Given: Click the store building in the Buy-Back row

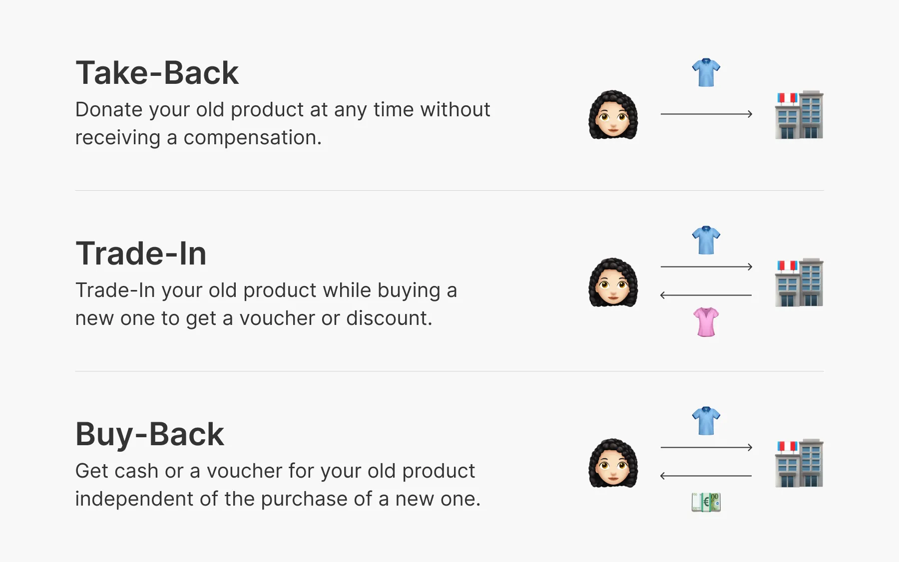Looking at the screenshot, I should pos(799,463).
